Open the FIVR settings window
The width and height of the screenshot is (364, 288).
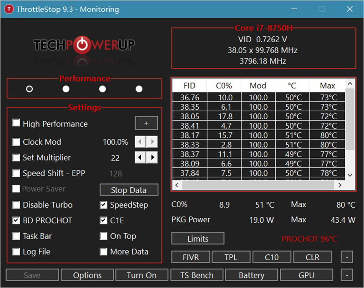coord(191,257)
